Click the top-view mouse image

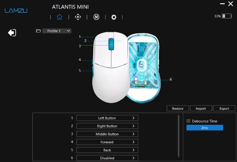point(111,67)
